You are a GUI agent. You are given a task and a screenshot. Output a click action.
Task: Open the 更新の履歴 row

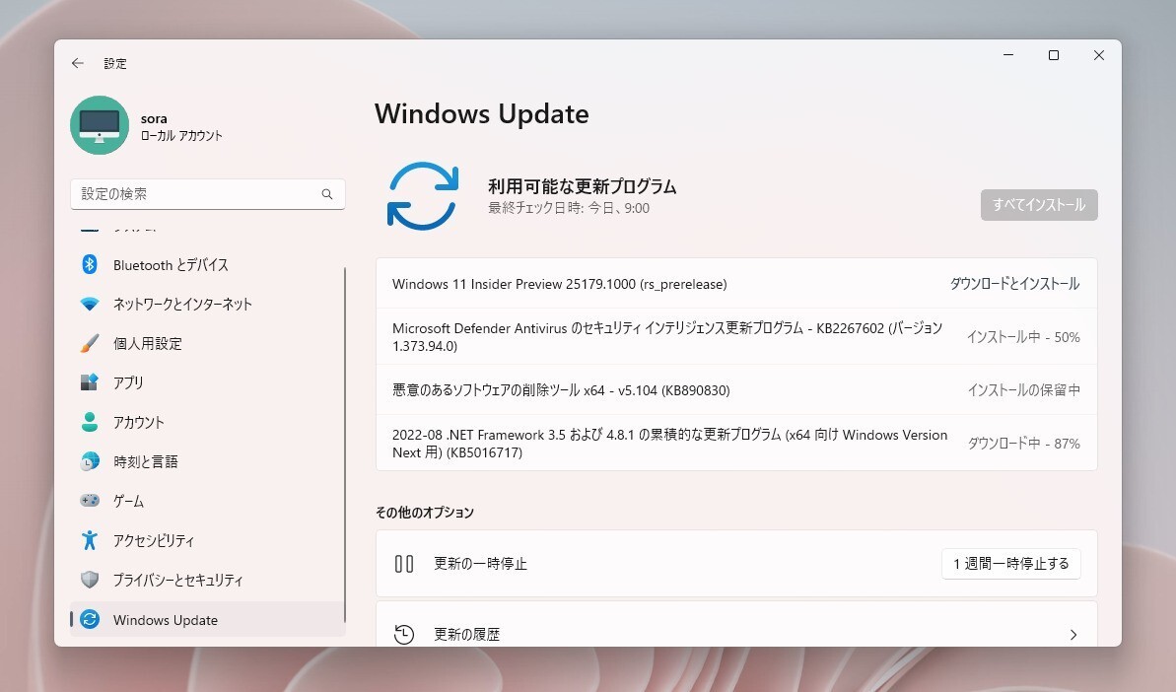[x=736, y=624]
